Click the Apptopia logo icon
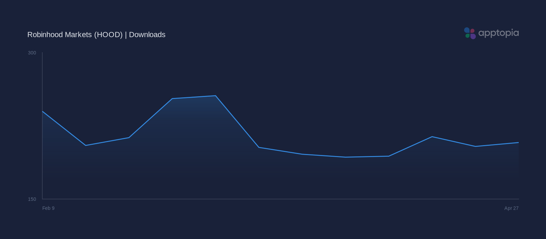Viewport: 546px width, 239px height. pyautogui.click(x=470, y=33)
